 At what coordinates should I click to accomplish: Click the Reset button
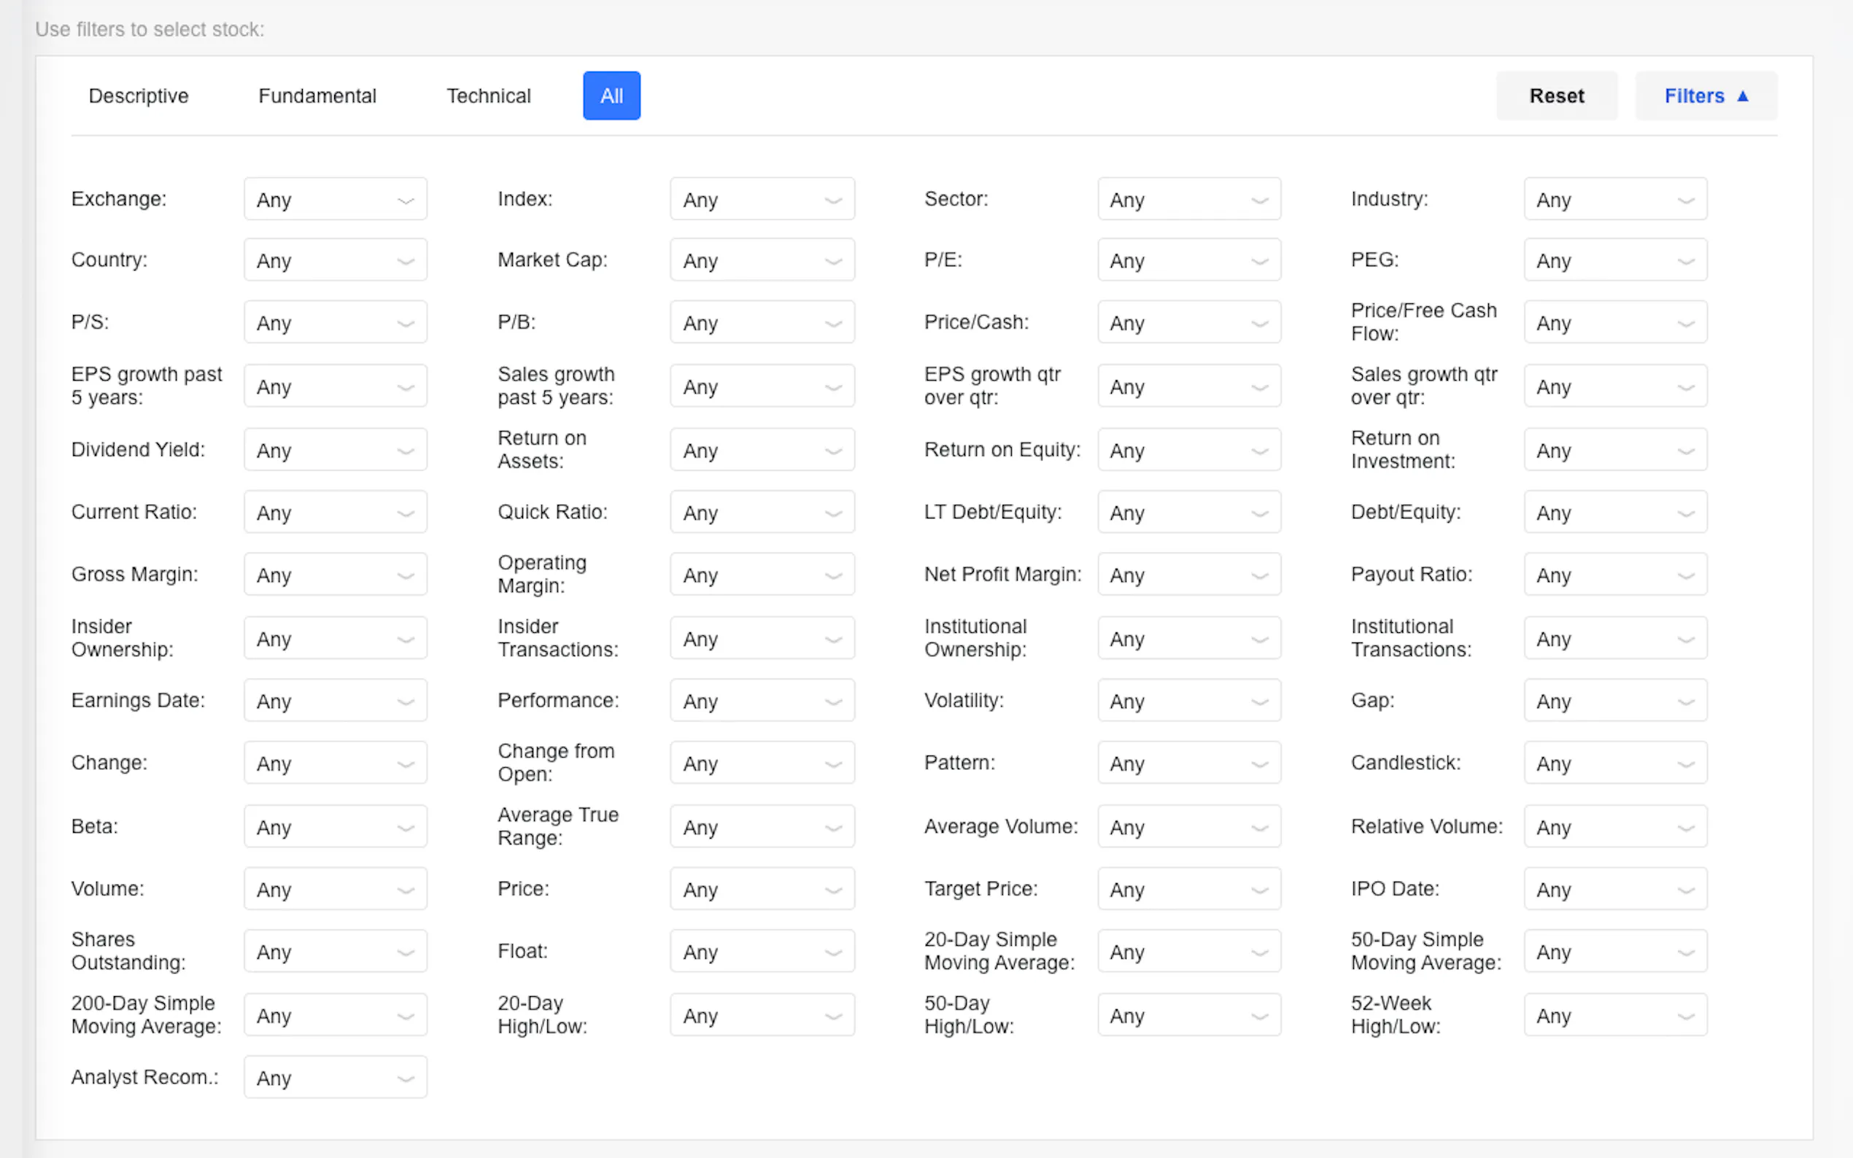pyautogui.click(x=1556, y=96)
